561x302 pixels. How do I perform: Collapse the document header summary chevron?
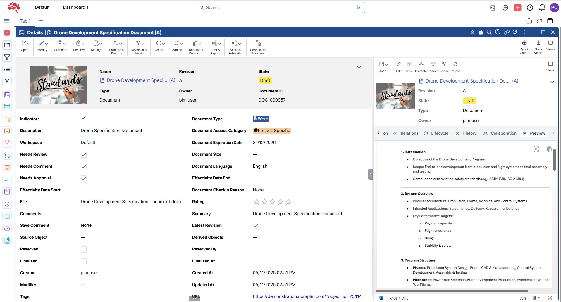[x=359, y=67]
